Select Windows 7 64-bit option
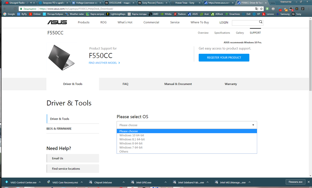 click(131, 147)
